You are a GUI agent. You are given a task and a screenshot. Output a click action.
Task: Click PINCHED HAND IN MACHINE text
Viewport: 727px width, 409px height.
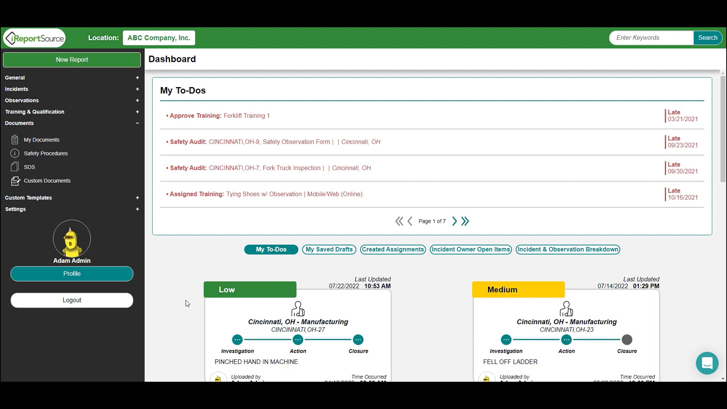[256, 362]
